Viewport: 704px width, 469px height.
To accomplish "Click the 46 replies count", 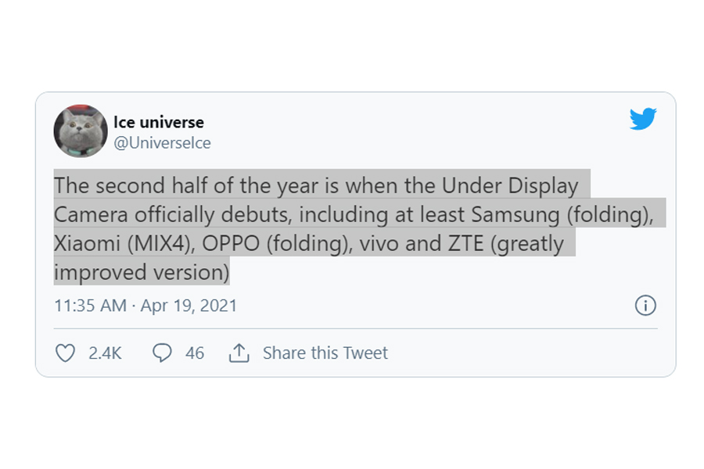I will pyautogui.click(x=195, y=353).
